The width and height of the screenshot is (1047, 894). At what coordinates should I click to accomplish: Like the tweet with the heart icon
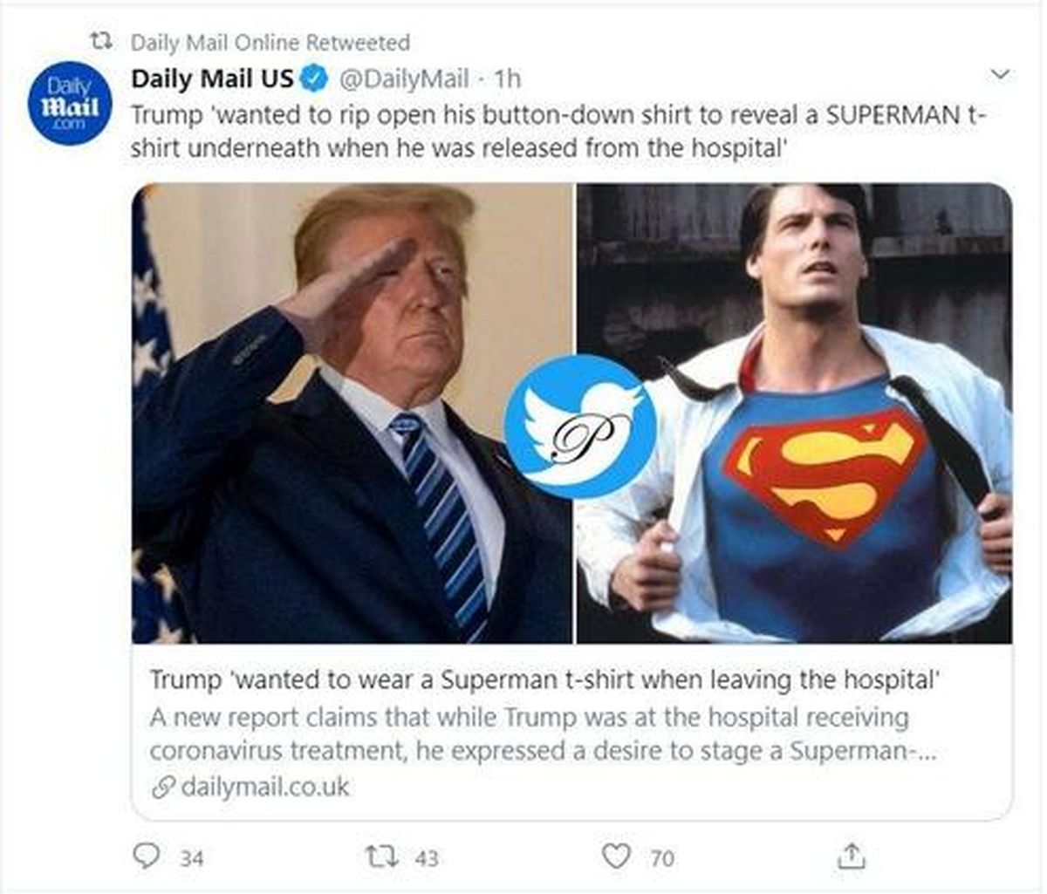click(616, 856)
